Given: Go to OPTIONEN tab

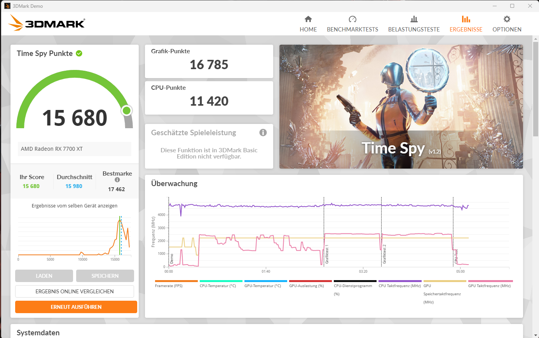Looking at the screenshot, I should coord(507,24).
